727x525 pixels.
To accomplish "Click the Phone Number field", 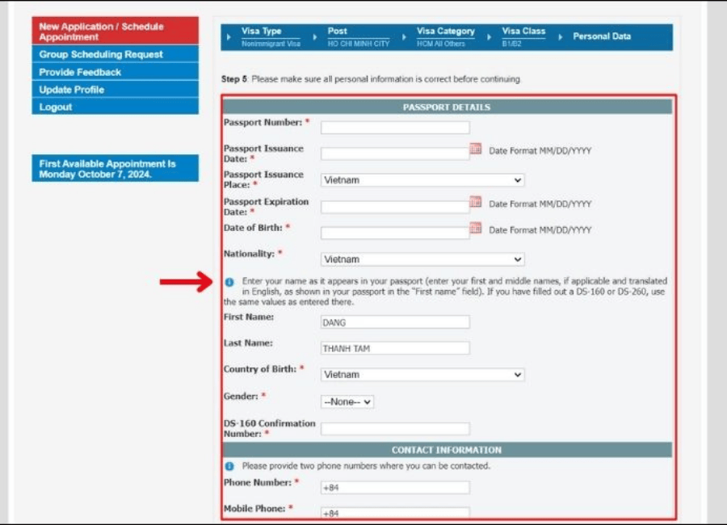I will point(395,487).
